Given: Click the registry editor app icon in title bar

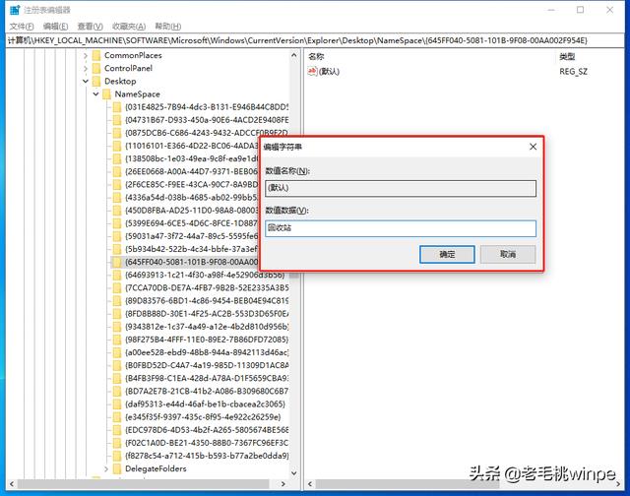Looking at the screenshot, I should [15, 10].
